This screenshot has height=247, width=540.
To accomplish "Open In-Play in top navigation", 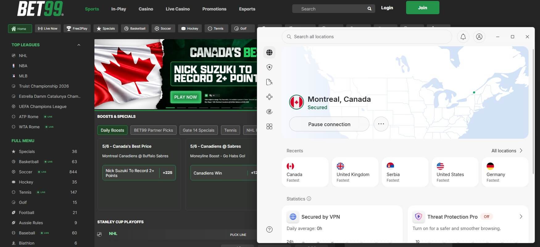I will tap(119, 9).
